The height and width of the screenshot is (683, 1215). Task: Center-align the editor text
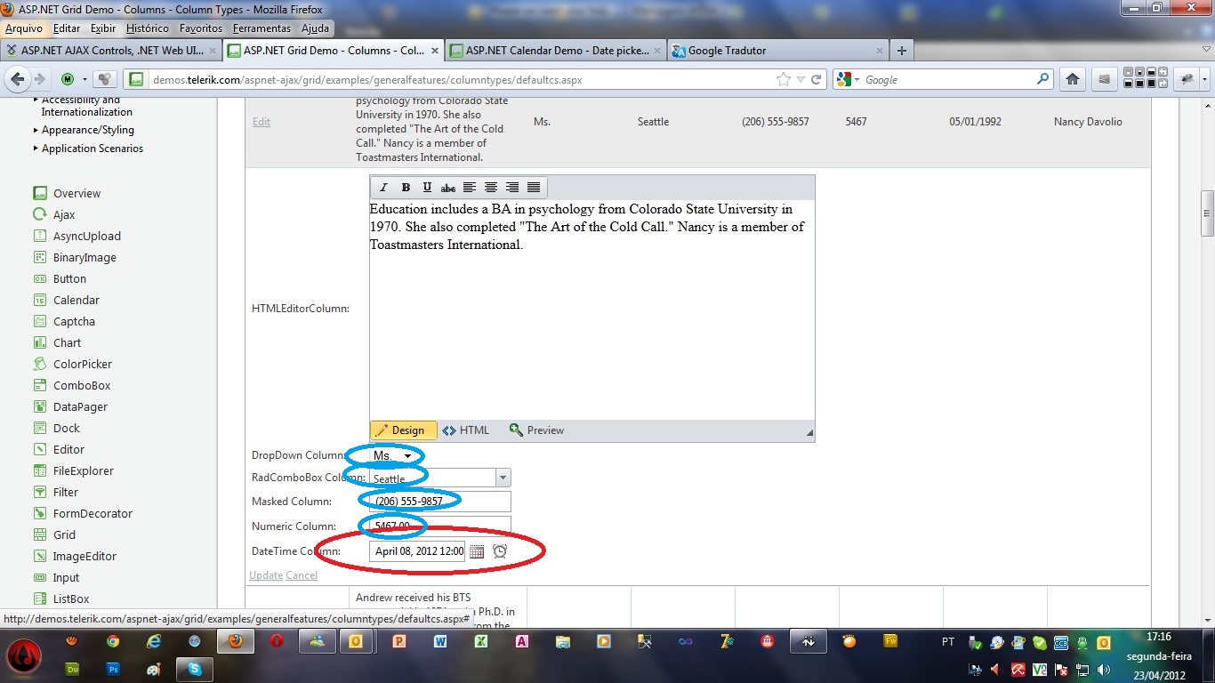point(491,187)
